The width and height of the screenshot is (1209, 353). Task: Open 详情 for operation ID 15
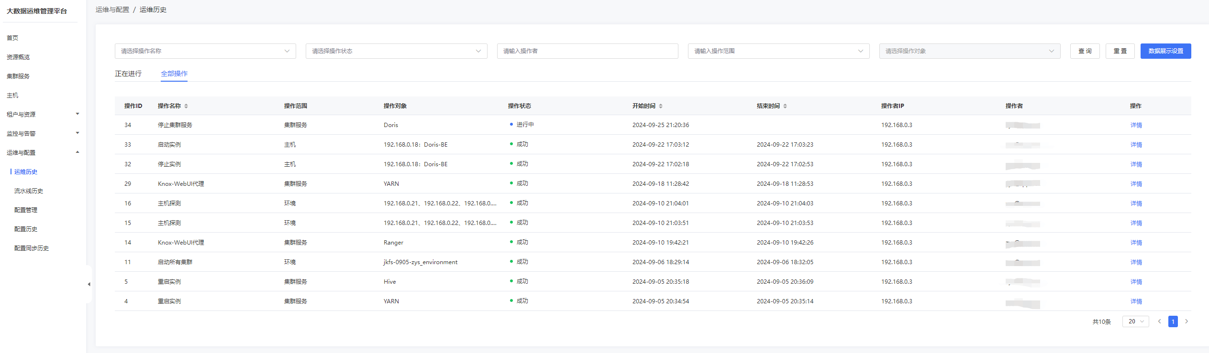click(1136, 223)
